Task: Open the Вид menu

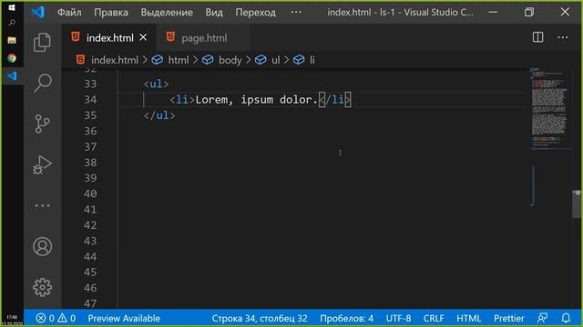Action: click(x=214, y=12)
